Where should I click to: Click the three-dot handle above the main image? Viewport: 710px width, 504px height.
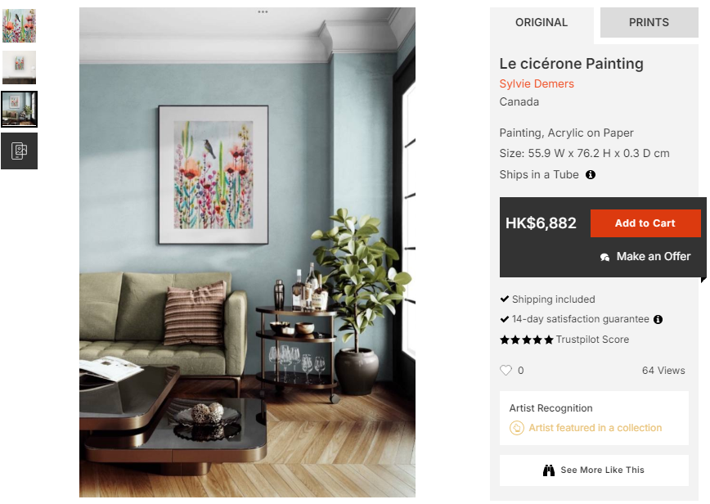pyautogui.click(x=263, y=11)
